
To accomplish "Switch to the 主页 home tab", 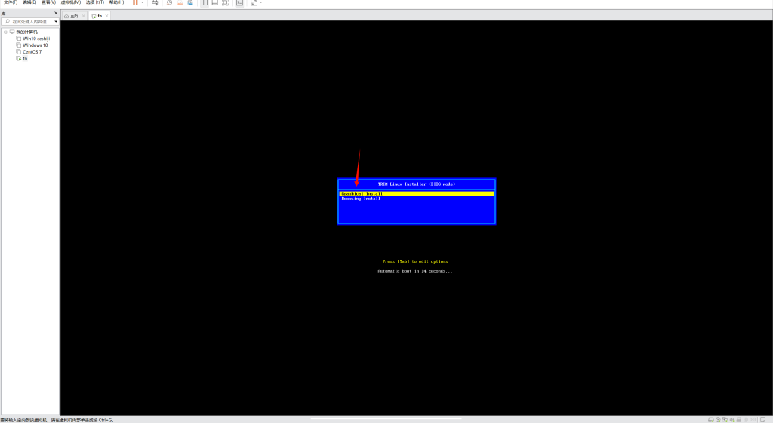I will (72, 15).
